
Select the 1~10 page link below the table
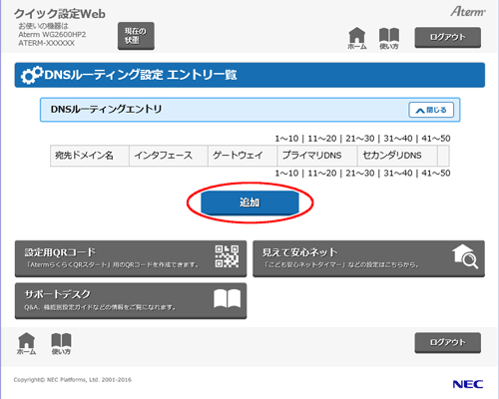point(286,174)
